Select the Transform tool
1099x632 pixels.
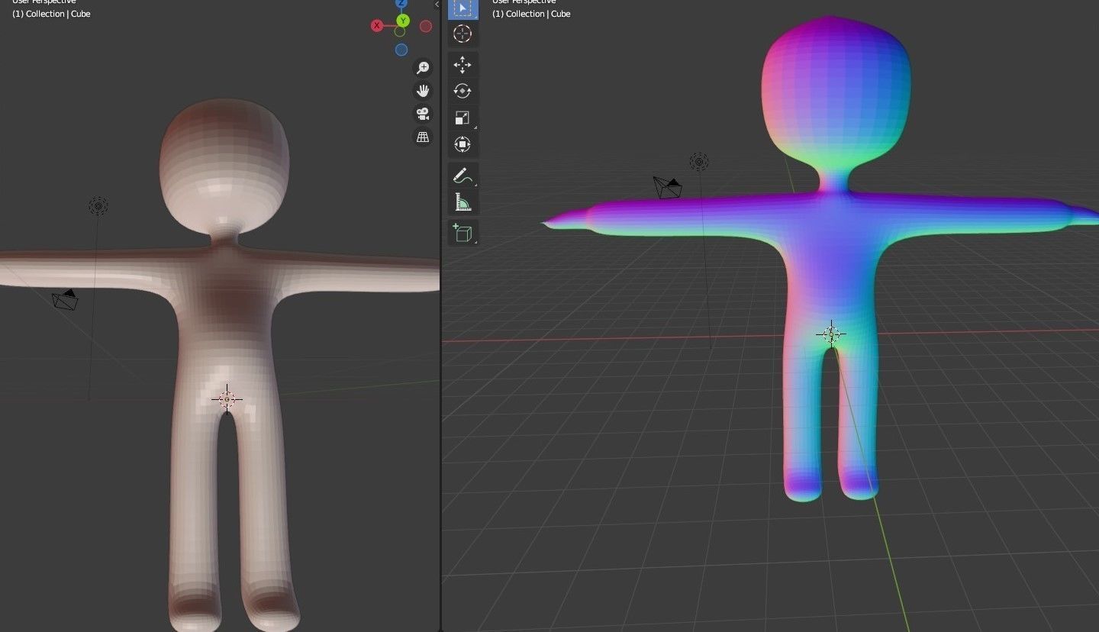[462, 143]
